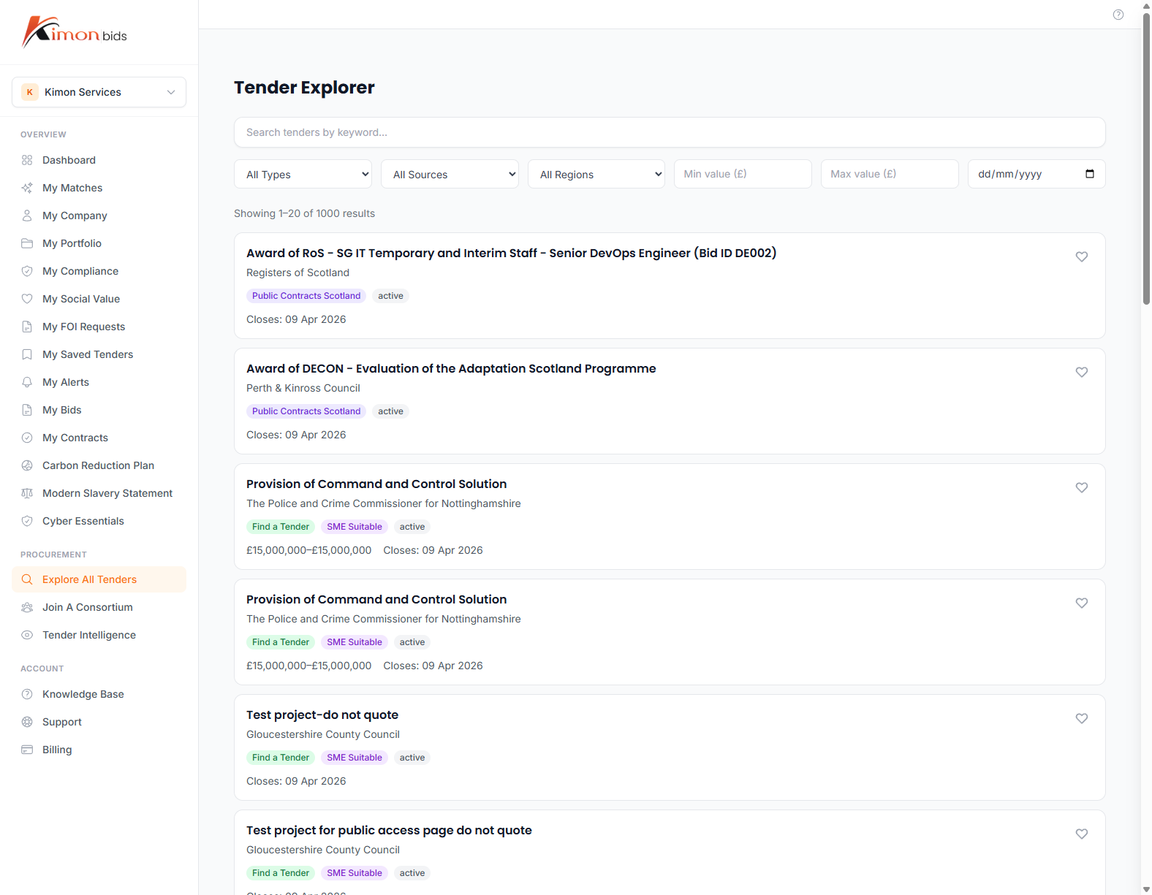
Task: Favorite the Test project-do not quote tender
Action: (x=1082, y=718)
